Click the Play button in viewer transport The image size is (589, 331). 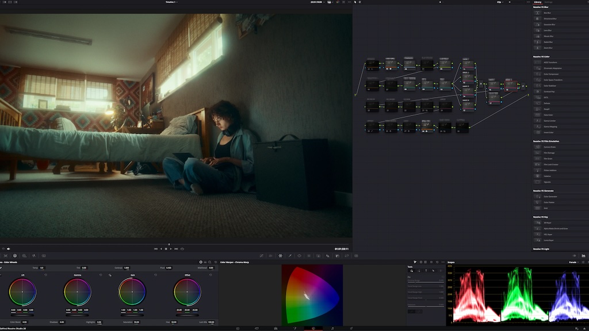(x=171, y=249)
